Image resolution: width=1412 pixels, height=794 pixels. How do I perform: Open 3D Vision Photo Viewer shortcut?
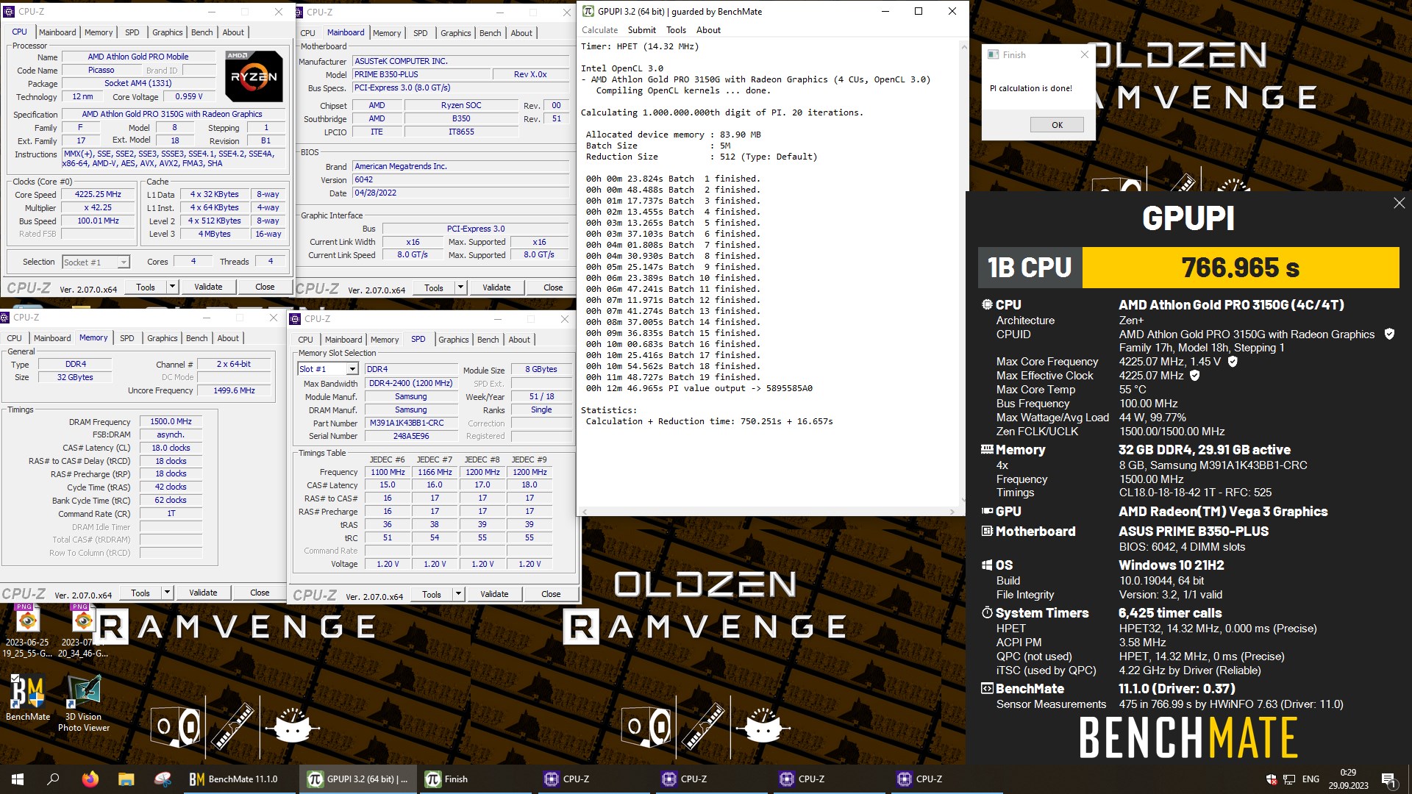coord(84,703)
